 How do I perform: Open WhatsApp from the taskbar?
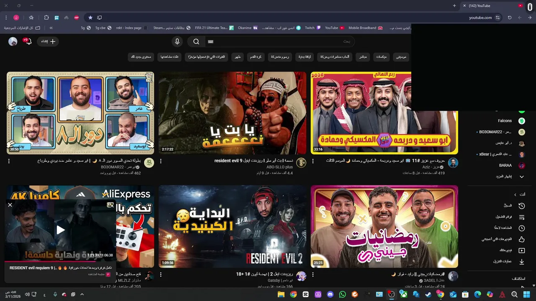coord(343,294)
